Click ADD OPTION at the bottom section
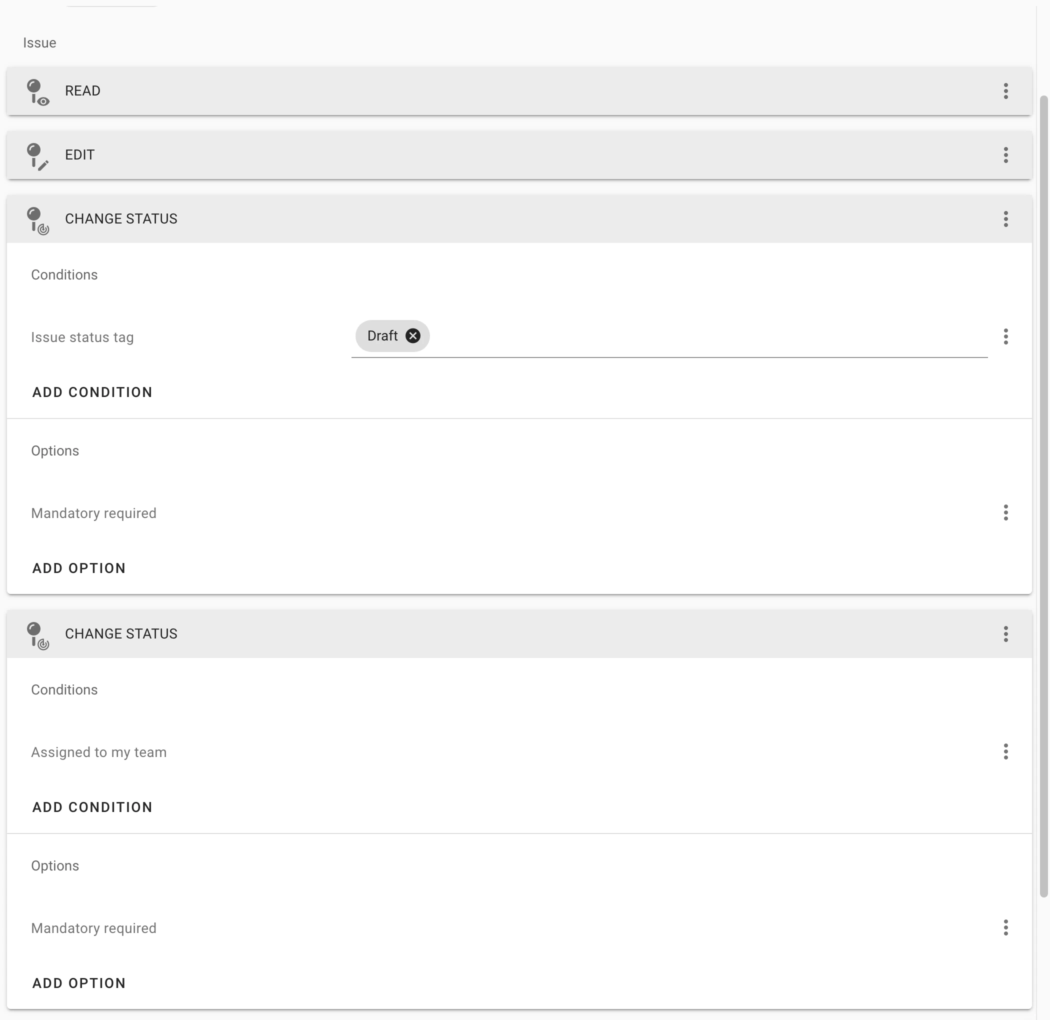 click(x=78, y=983)
